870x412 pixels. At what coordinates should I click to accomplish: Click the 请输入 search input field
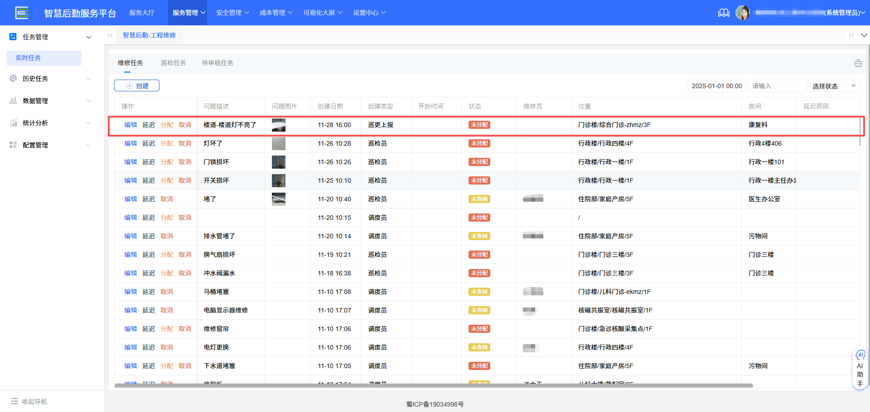point(776,86)
